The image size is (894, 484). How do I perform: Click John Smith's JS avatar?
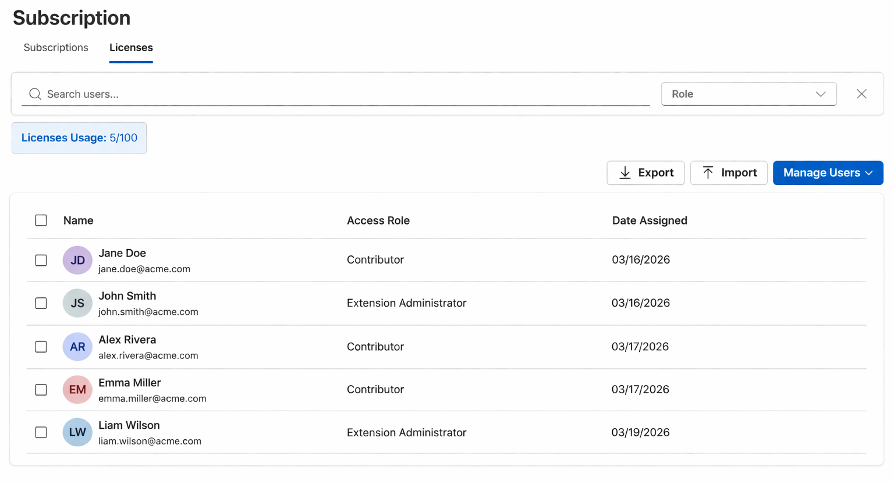pos(77,303)
